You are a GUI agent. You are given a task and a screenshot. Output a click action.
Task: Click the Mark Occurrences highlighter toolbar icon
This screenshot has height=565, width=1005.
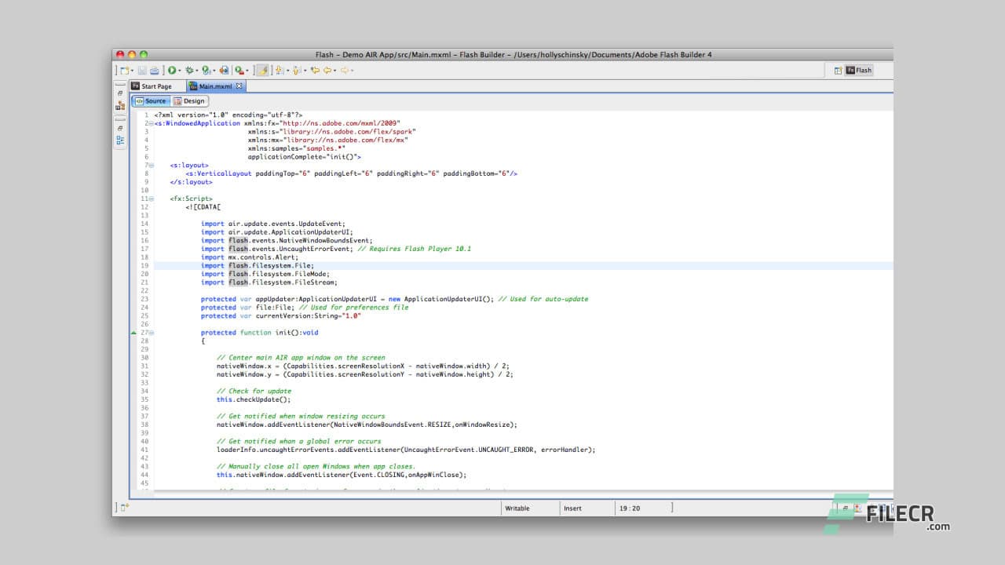click(x=263, y=71)
